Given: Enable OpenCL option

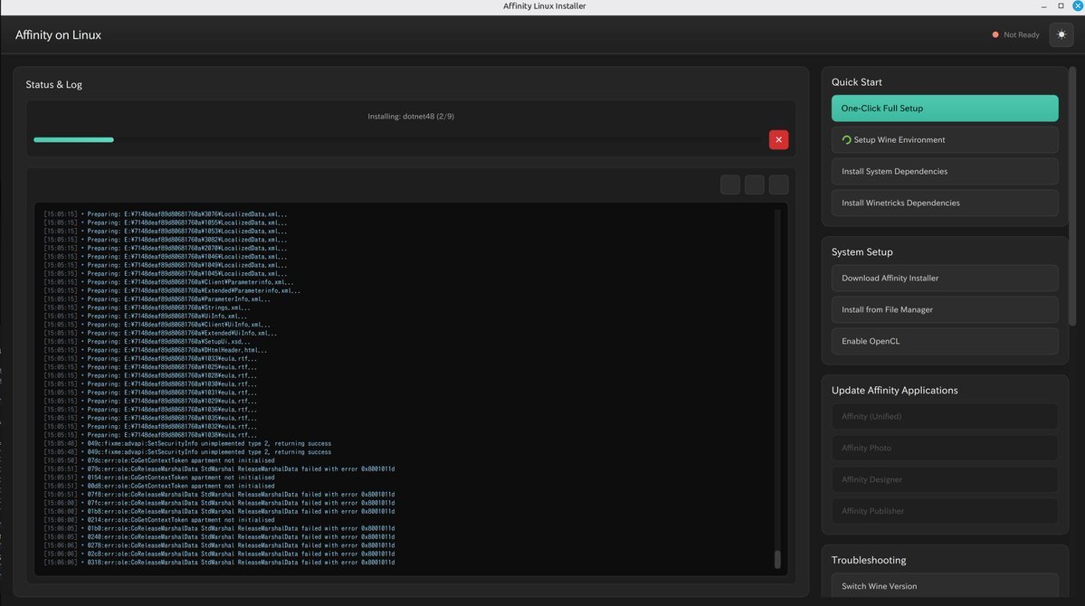Looking at the screenshot, I should [945, 342].
